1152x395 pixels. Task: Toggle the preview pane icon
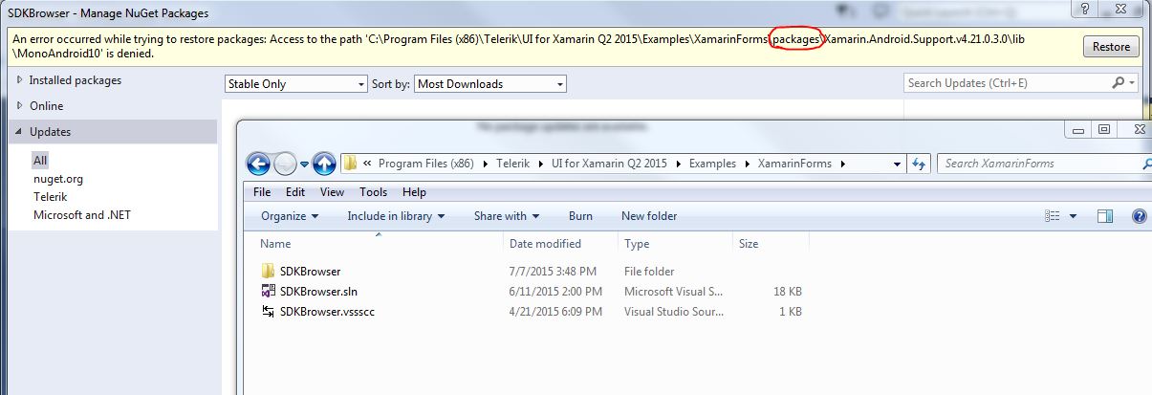tap(1106, 216)
